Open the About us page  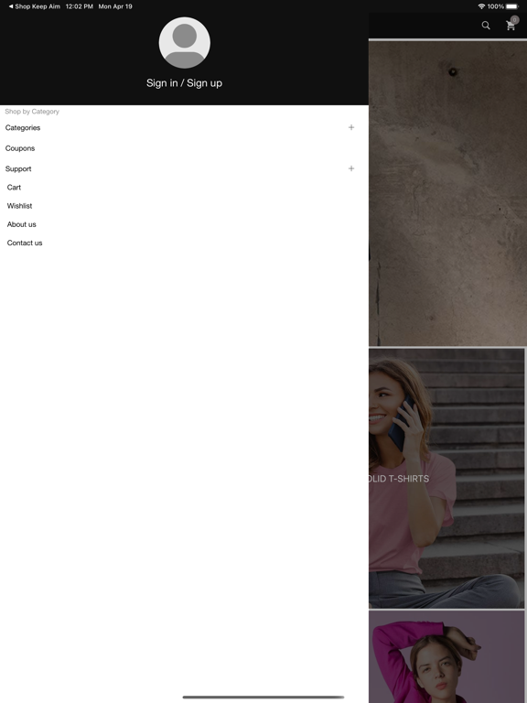(x=22, y=224)
